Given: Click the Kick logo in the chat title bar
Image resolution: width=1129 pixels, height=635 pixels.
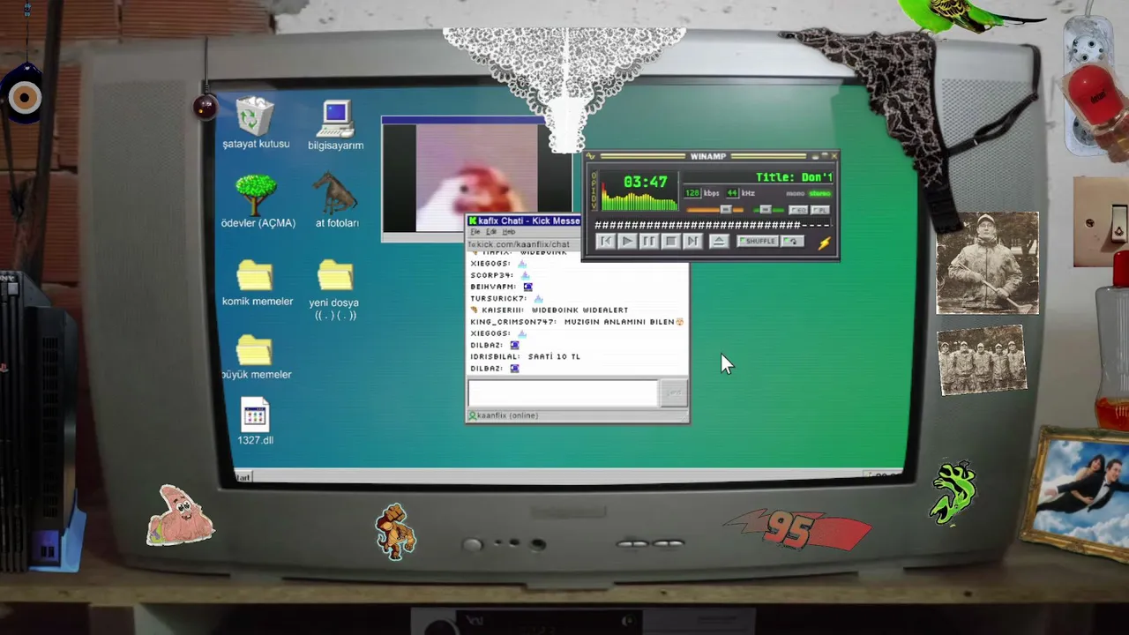Looking at the screenshot, I should tap(473, 220).
